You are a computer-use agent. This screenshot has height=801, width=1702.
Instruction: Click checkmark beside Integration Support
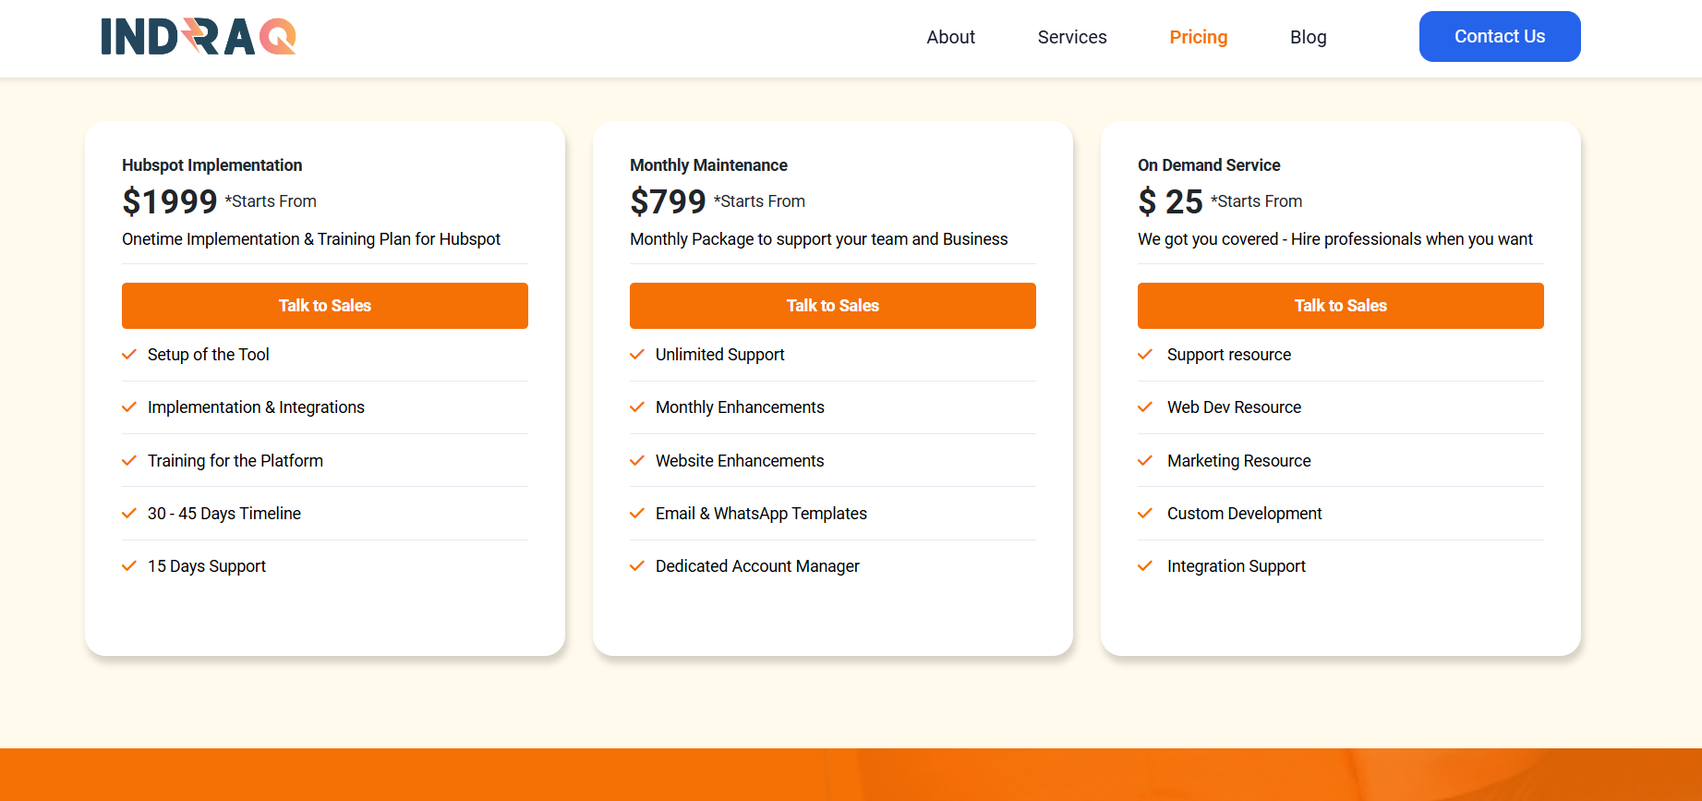click(1145, 566)
